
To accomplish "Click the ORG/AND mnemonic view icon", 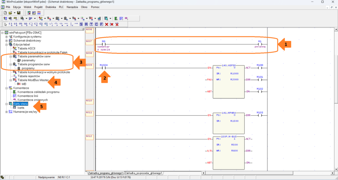I will 39,13.
